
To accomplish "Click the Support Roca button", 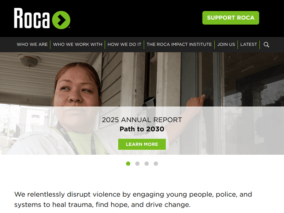I will tap(231, 18).
